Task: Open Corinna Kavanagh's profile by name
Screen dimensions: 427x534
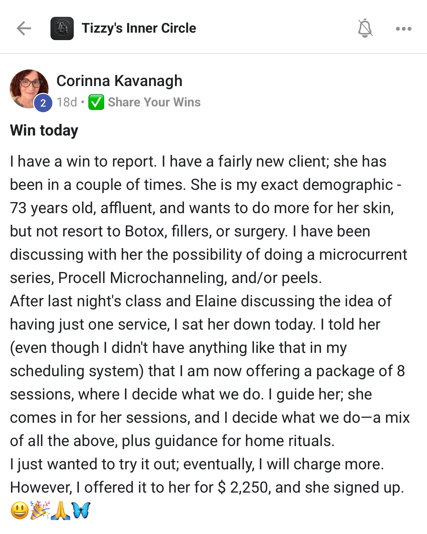Action: point(119,81)
